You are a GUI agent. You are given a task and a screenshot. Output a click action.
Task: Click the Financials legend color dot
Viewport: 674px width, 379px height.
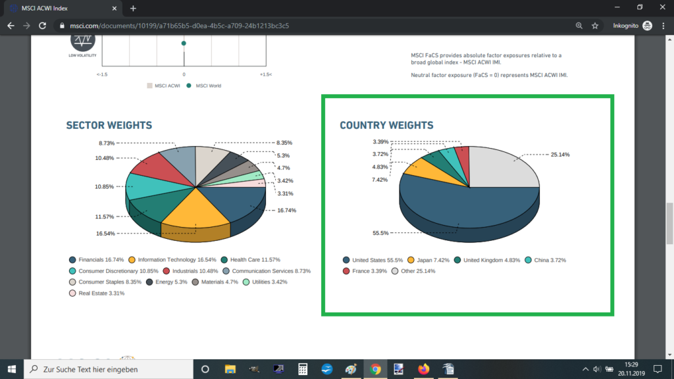(x=72, y=260)
